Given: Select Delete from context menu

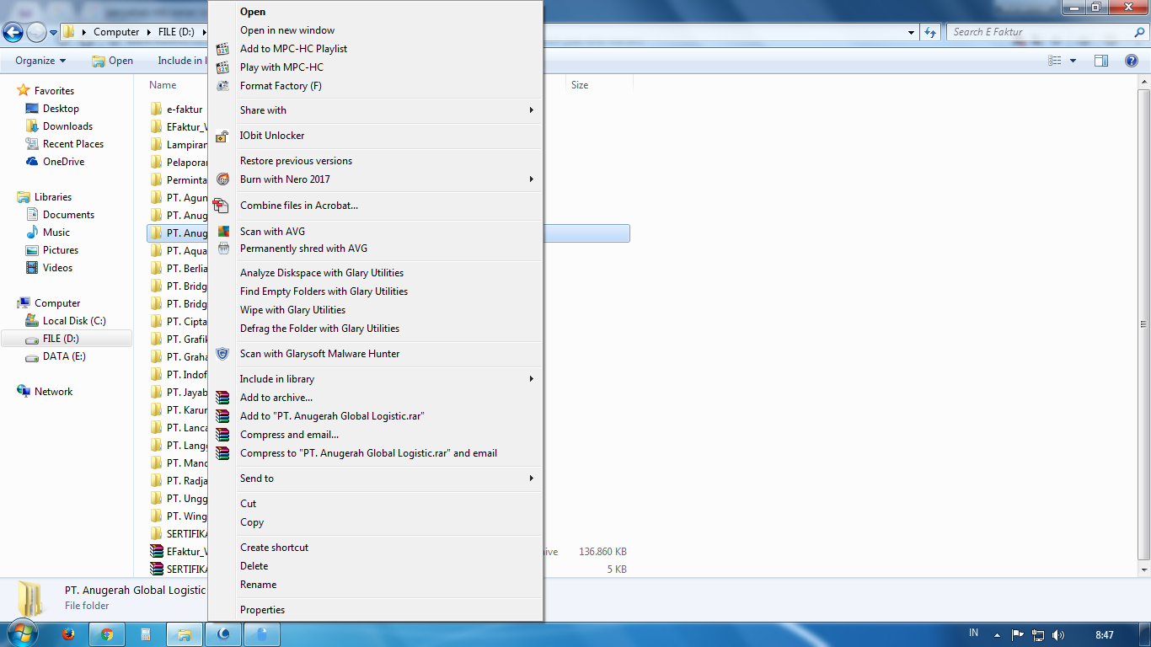Looking at the screenshot, I should (x=254, y=566).
